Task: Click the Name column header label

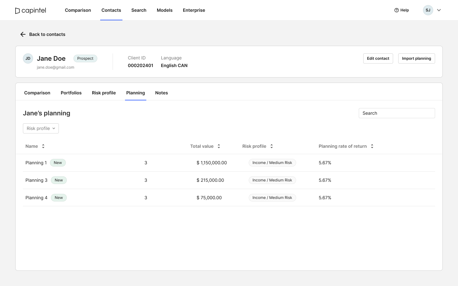Action: click(x=32, y=146)
